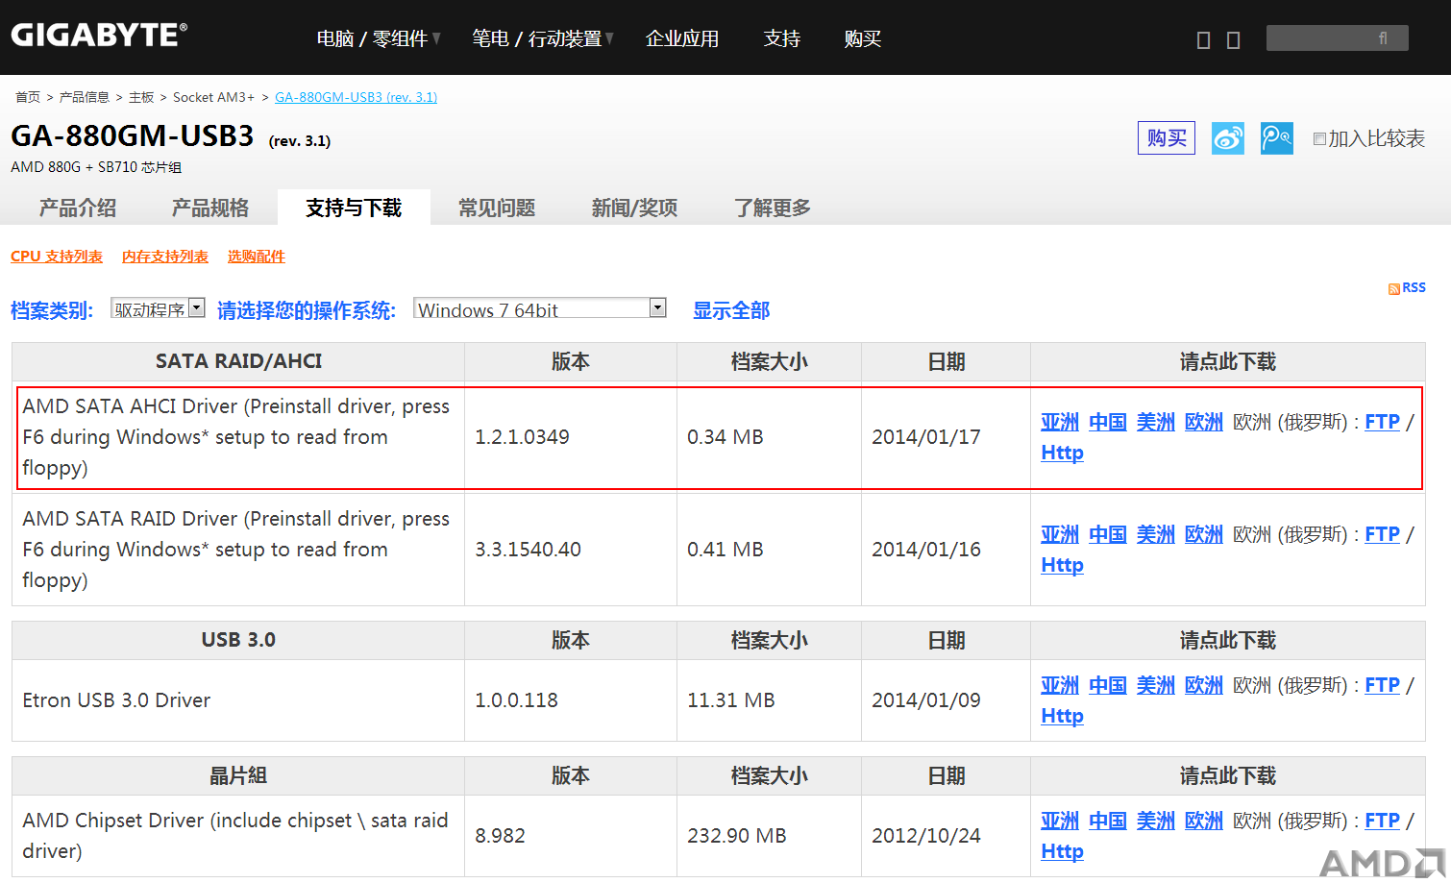Click Http link for SATA RAID driver
The image size is (1451, 883).
tap(1062, 565)
